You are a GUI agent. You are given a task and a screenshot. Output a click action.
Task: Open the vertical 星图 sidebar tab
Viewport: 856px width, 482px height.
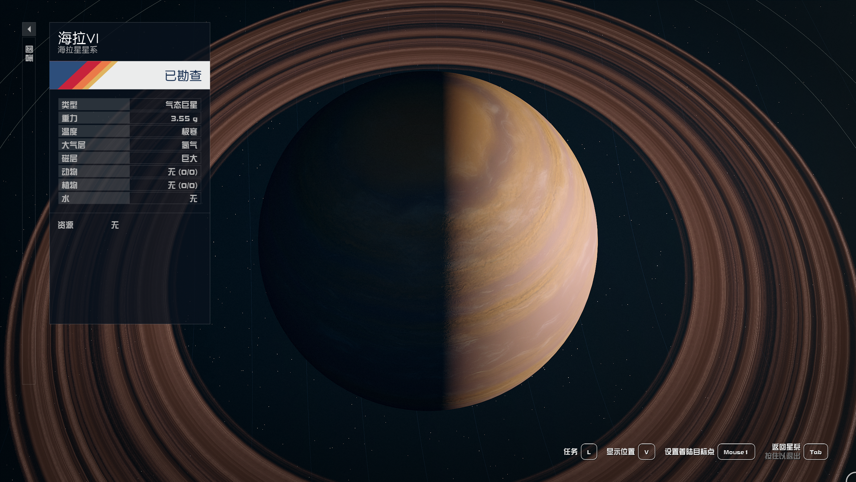coord(29,54)
